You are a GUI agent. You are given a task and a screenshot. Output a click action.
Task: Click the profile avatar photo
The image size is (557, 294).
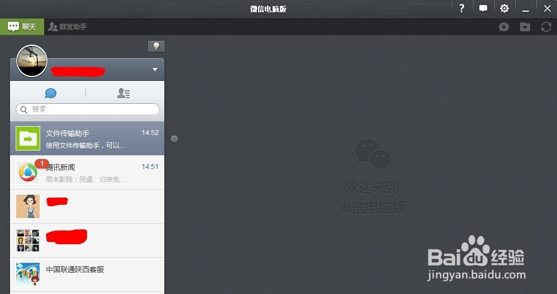32,61
